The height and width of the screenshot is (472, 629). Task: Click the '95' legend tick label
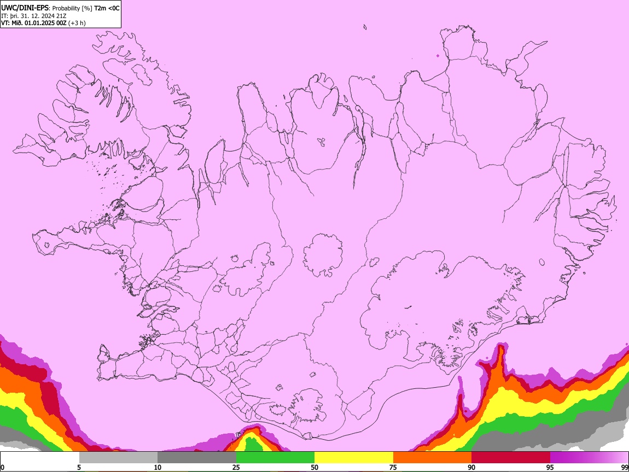click(x=550, y=468)
